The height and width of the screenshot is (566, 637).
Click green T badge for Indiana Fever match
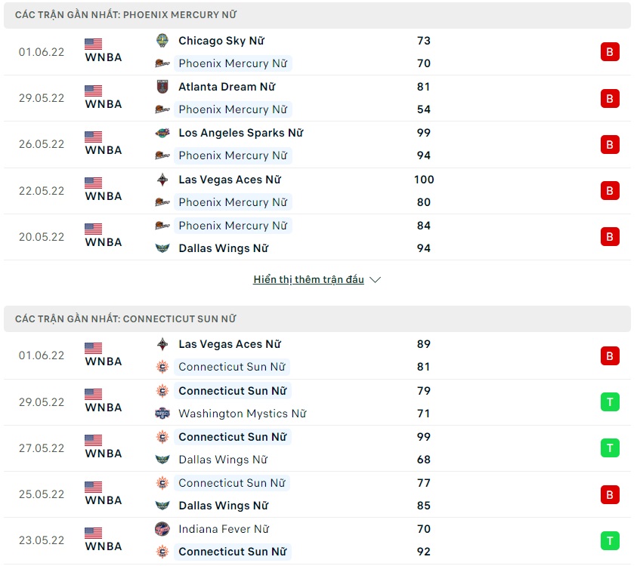coord(610,540)
